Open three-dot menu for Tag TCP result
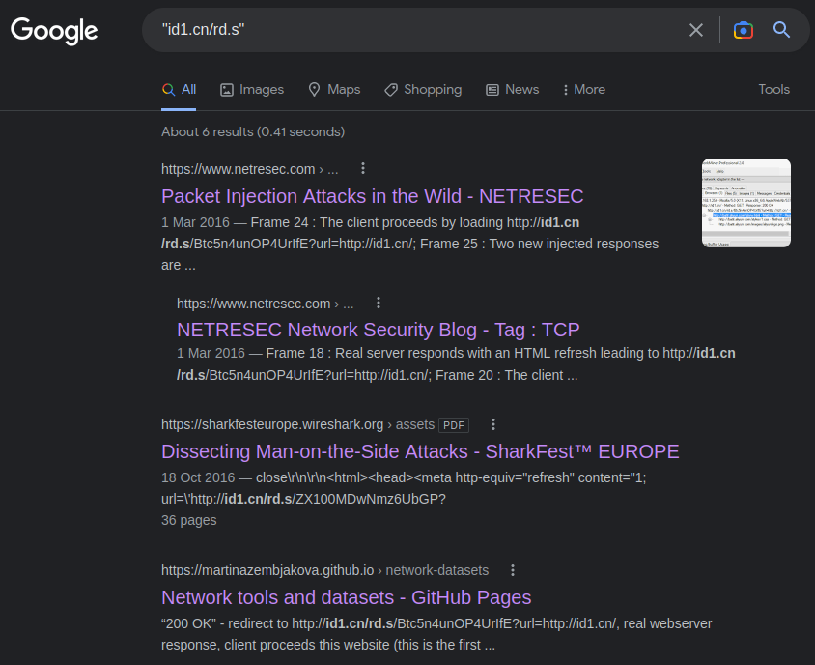 [x=379, y=303]
